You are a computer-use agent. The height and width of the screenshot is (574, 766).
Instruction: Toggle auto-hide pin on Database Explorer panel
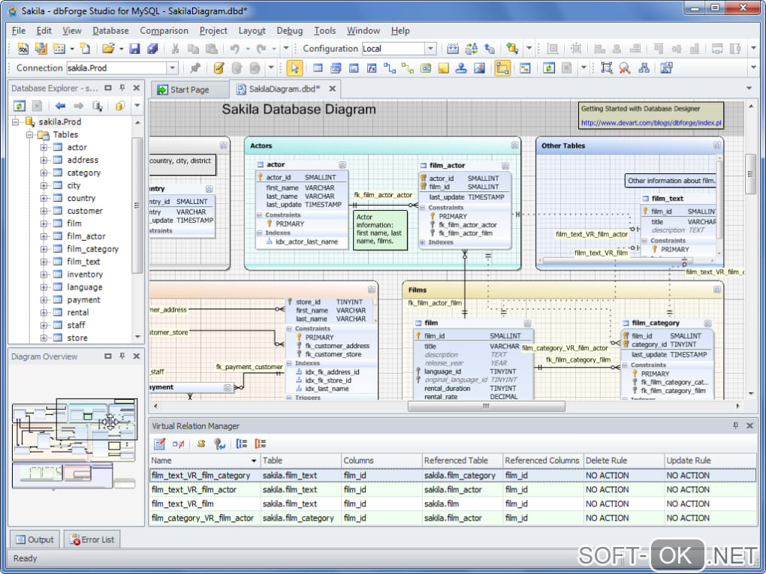click(x=122, y=88)
